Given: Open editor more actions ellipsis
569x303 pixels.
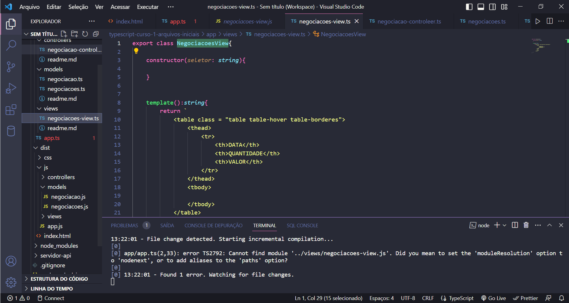Looking at the screenshot, I should (x=561, y=21).
